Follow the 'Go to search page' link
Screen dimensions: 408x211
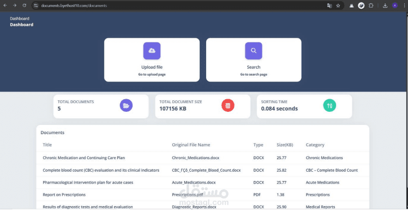[254, 74]
